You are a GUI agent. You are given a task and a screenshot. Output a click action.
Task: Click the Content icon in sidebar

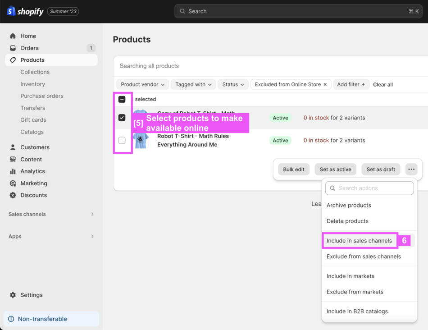(x=13, y=159)
